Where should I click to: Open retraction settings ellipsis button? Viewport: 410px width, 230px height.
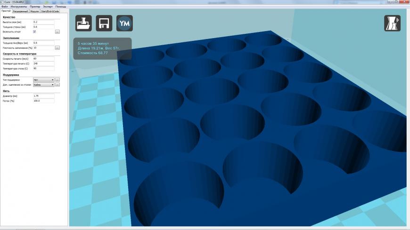57,32
